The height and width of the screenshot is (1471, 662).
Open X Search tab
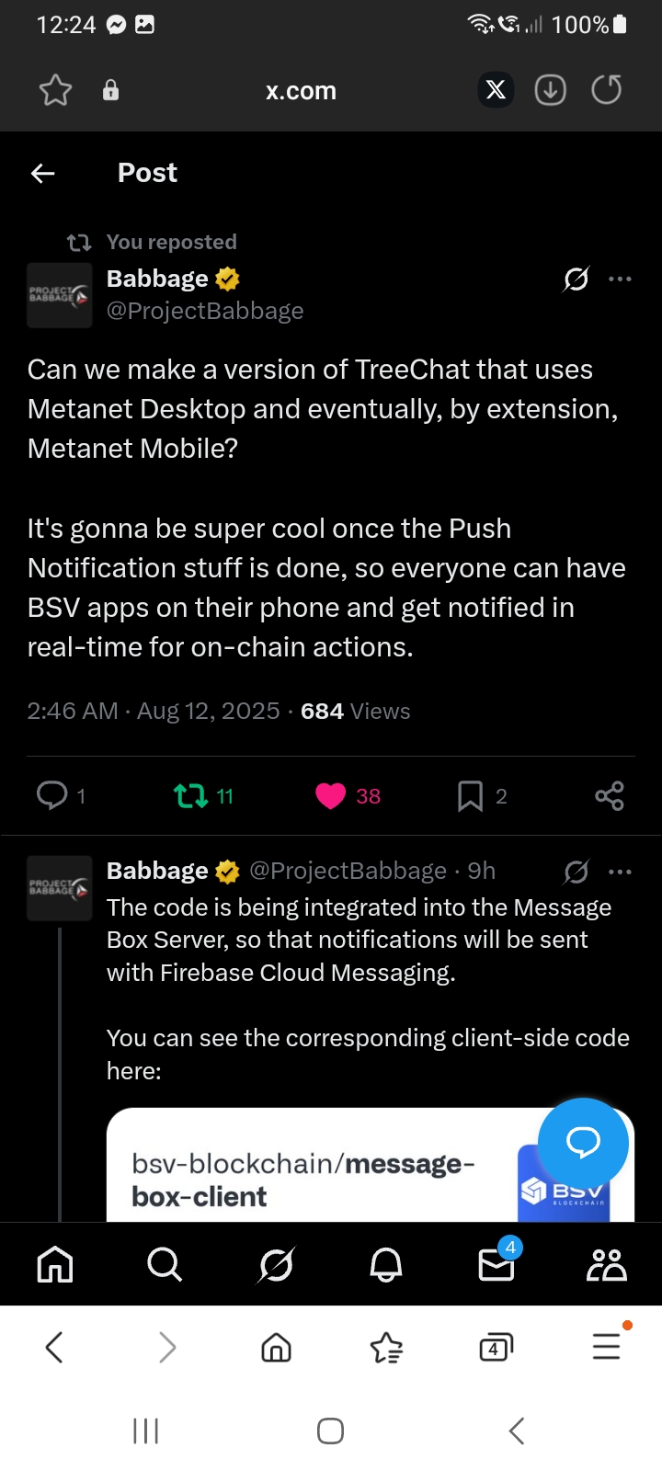click(165, 1265)
